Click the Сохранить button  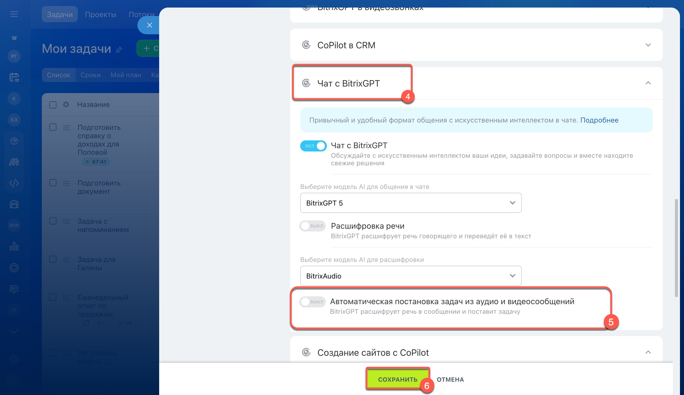(397, 379)
